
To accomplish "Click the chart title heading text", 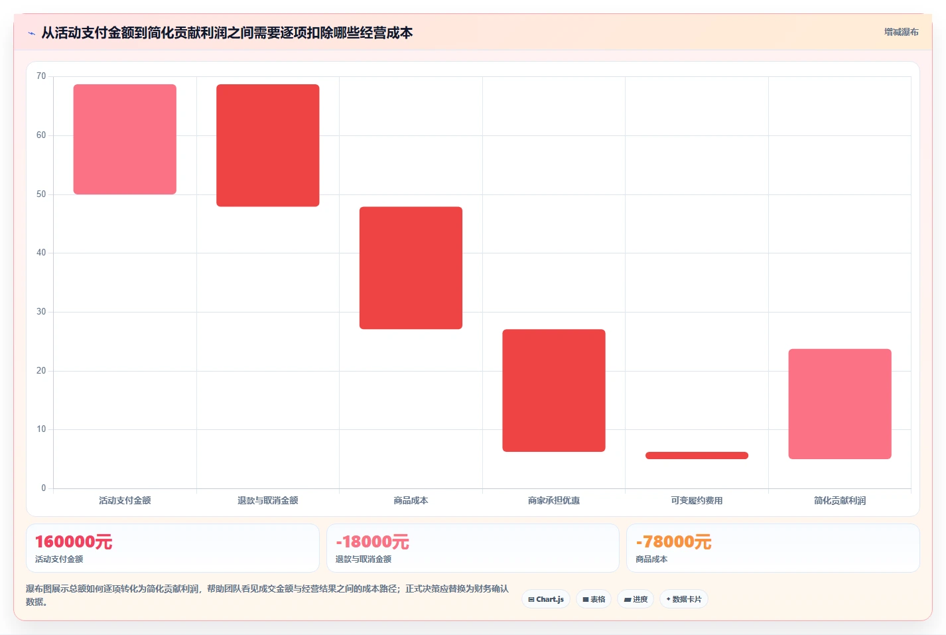I will pyautogui.click(x=227, y=33).
